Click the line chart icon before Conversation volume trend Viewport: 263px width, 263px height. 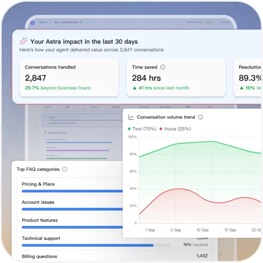point(131,117)
